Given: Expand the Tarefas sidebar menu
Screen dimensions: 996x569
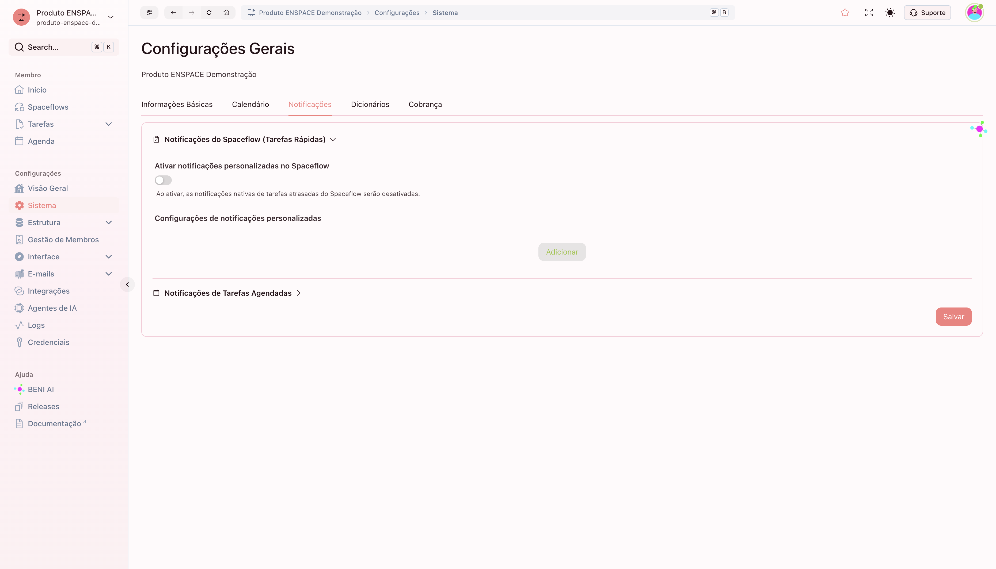Looking at the screenshot, I should tap(109, 124).
